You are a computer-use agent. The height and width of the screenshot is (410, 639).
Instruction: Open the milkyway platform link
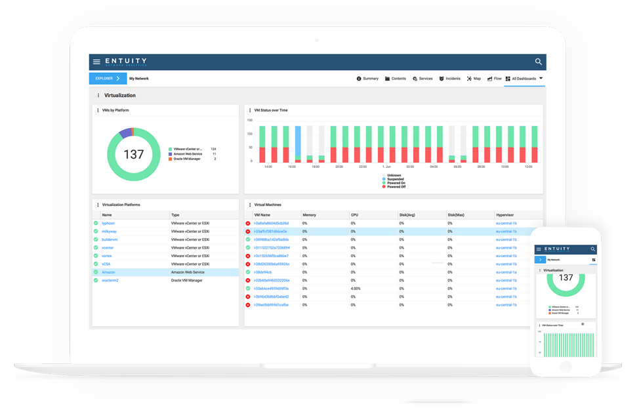(109, 232)
